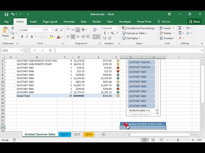Toggle align text right
The height and width of the screenshot is (153, 205).
pyautogui.click(x=78, y=37)
